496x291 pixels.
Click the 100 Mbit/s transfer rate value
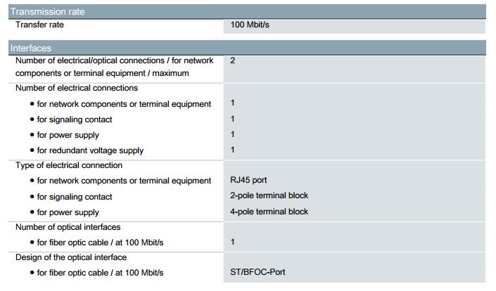pyautogui.click(x=250, y=25)
